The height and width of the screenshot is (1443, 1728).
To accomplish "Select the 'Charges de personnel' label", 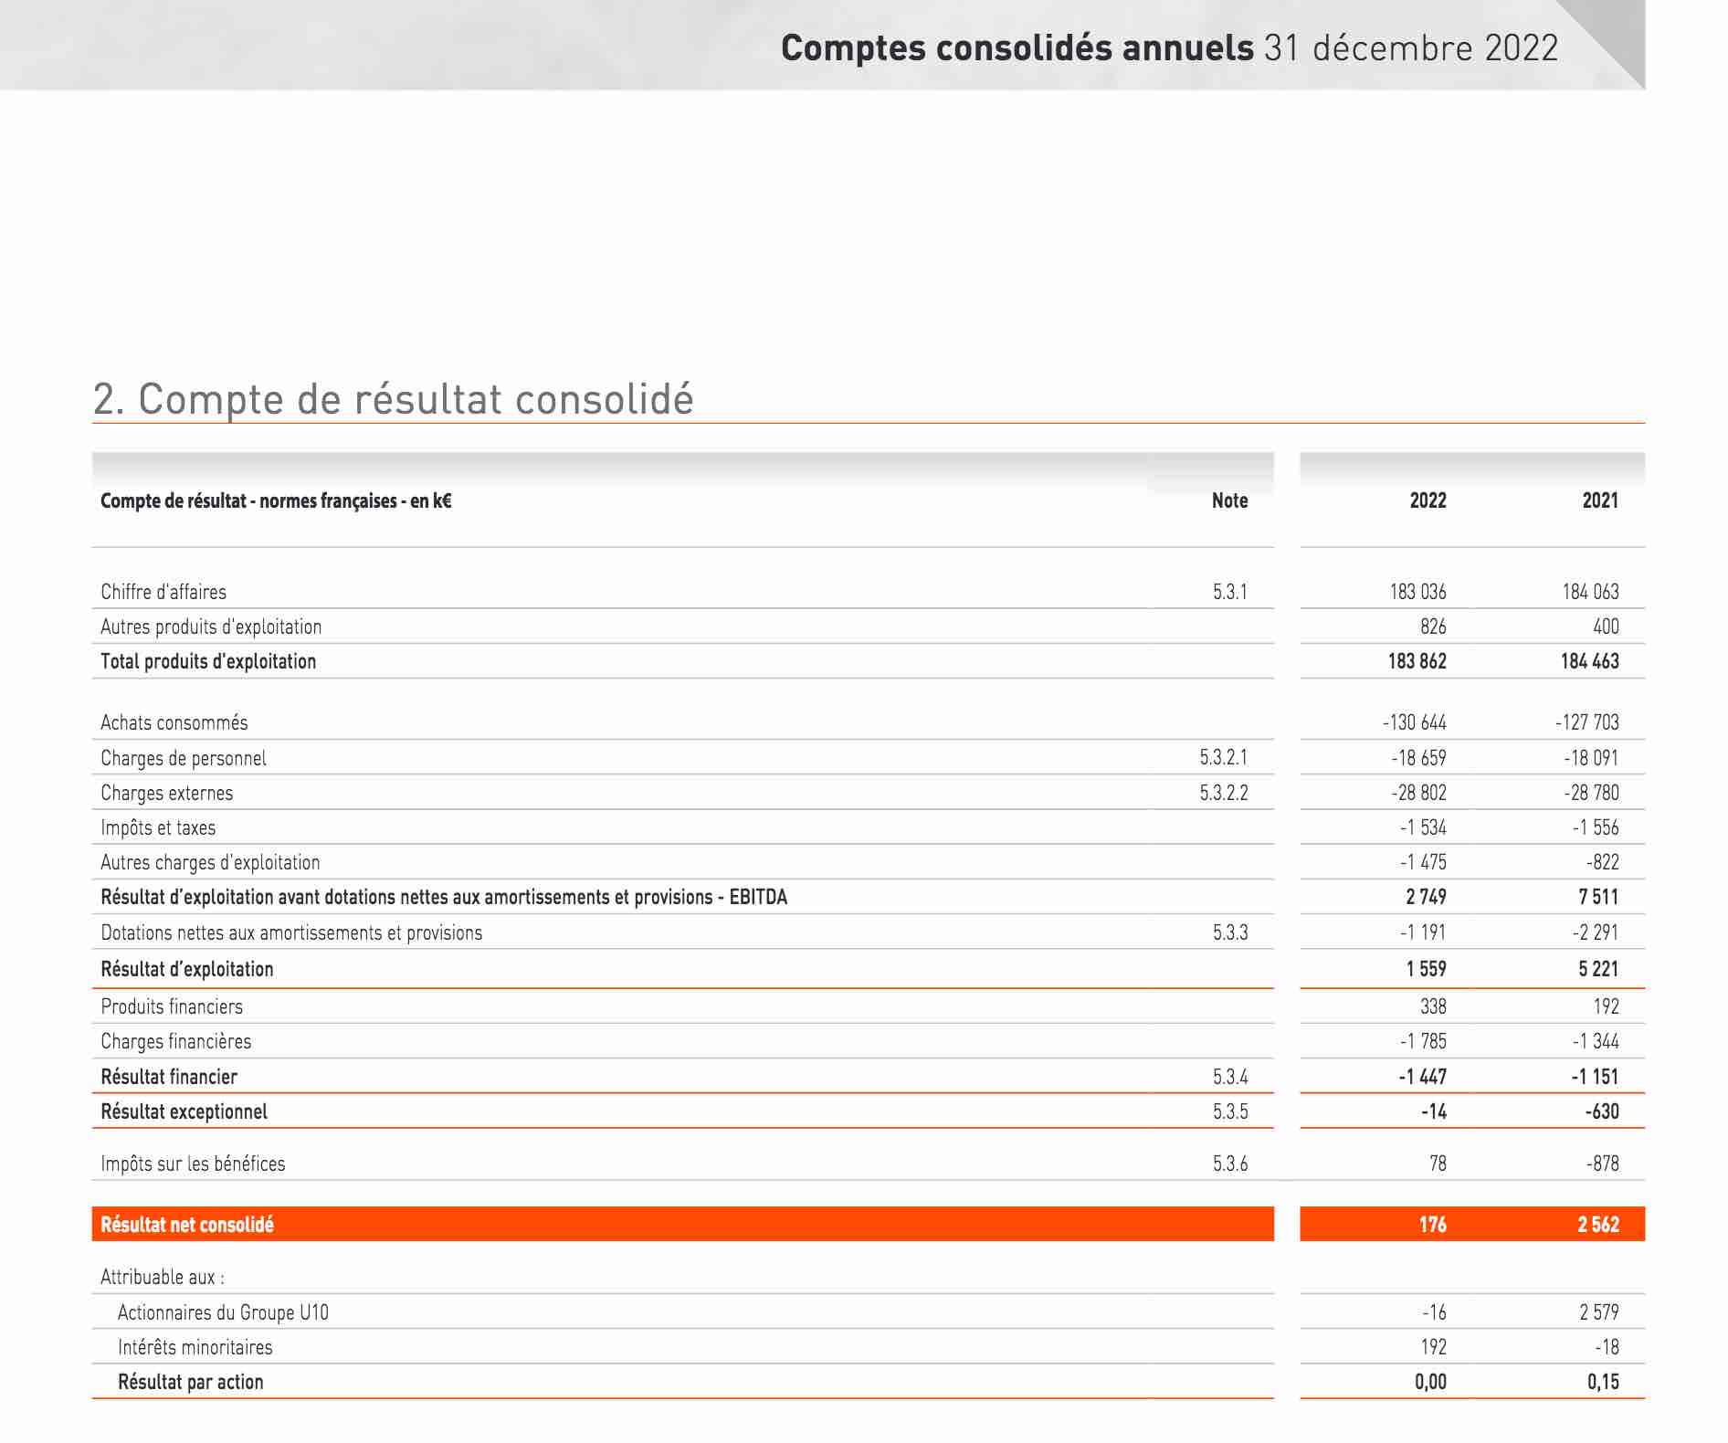I will click(x=184, y=758).
